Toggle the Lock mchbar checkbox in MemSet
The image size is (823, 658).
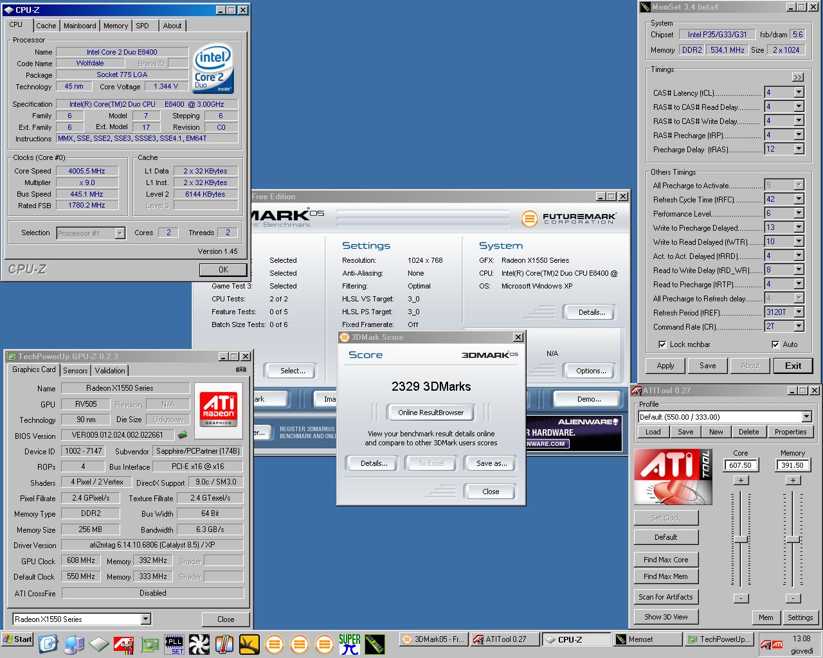[662, 344]
